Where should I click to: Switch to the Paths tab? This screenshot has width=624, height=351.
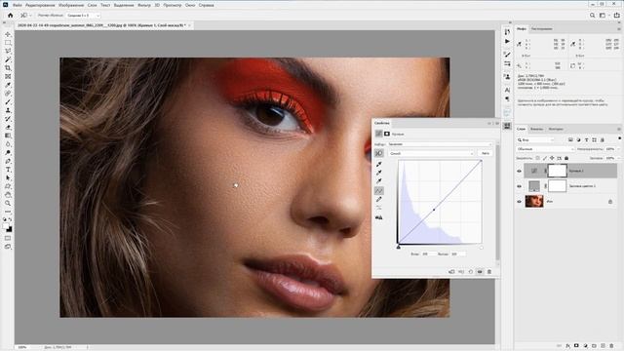pos(556,129)
